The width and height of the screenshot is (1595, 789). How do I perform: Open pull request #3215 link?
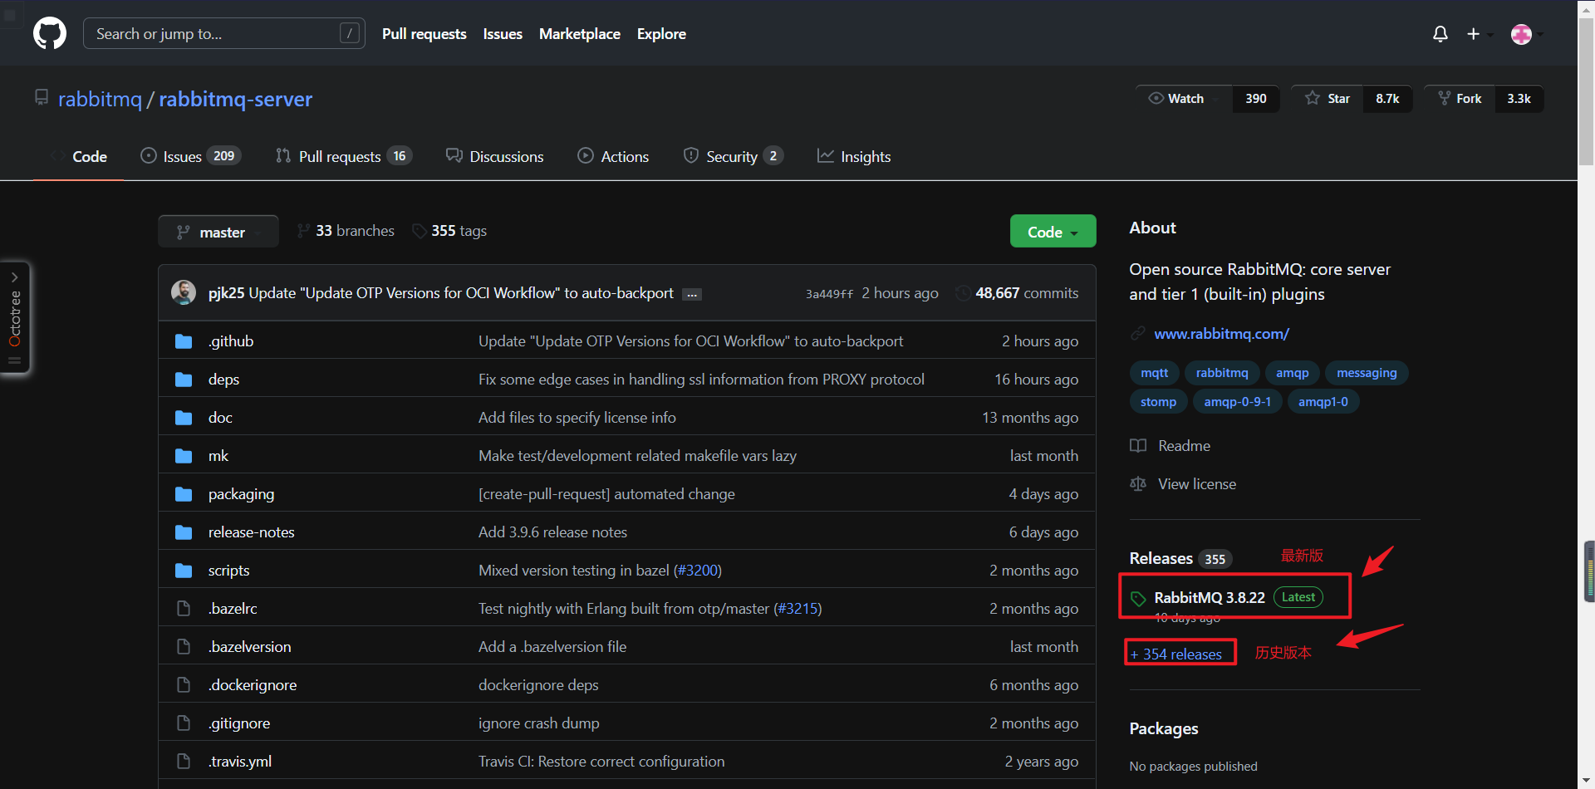click(797, 609)
